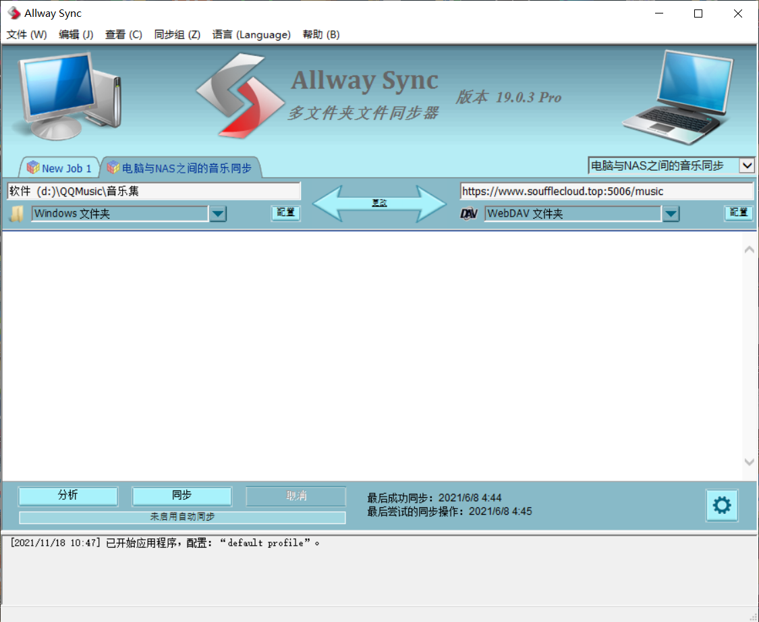The width and height of the screenshot is (759, 622).
Task: Click the Allway Sync title bar icon
Action: tap(14, 13)
